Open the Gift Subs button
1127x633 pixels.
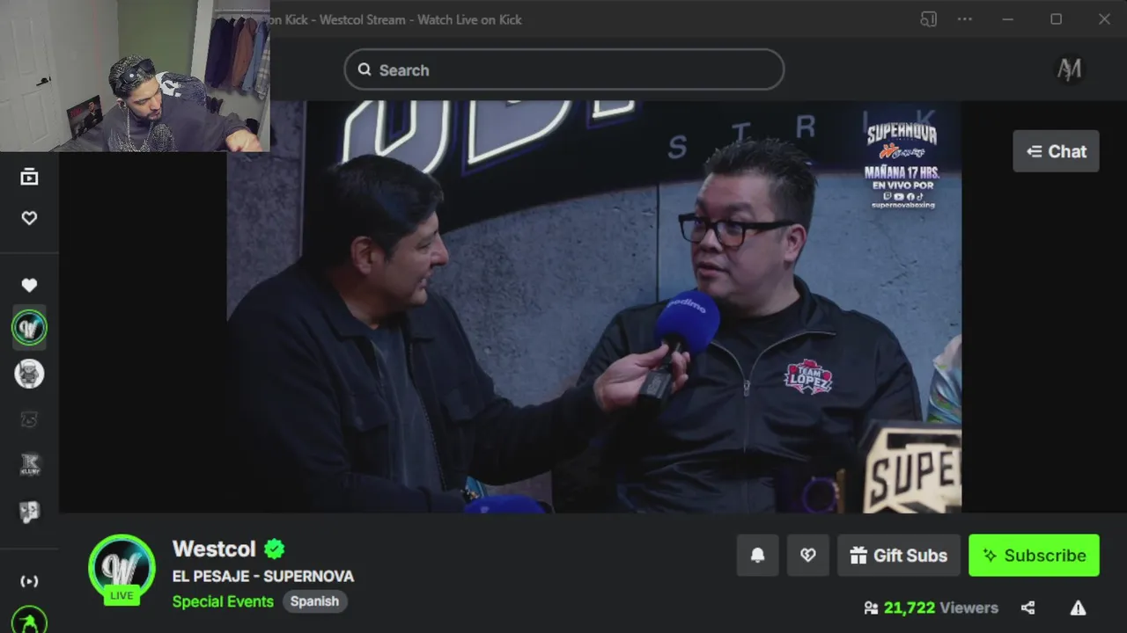point(898,556)
